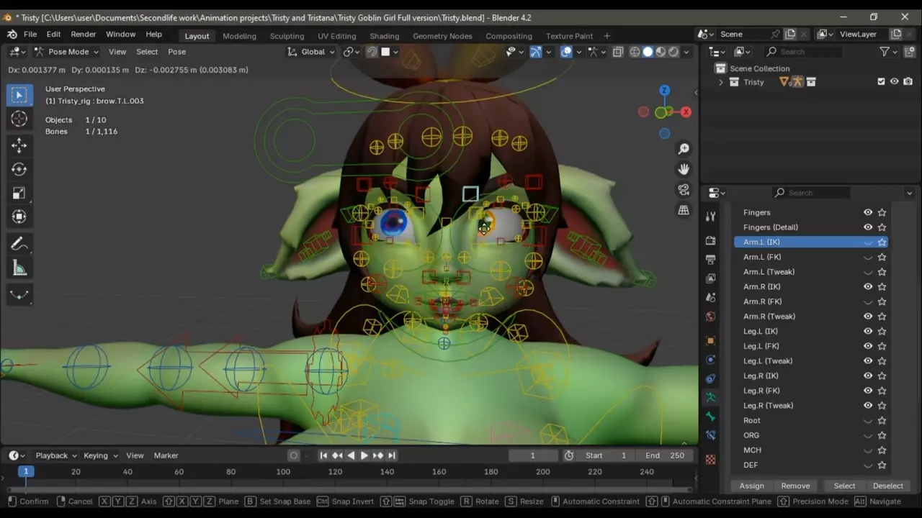Screen dimensions: 922x518
Task: Click the Select button for bone collections
Action: (x=844, y=486)
